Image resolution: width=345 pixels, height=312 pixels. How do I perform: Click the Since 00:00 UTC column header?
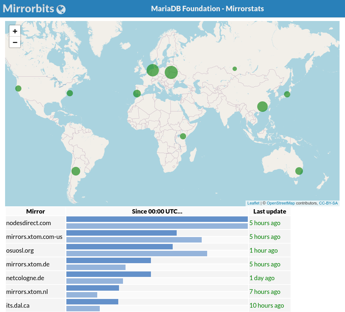(157, 211)
